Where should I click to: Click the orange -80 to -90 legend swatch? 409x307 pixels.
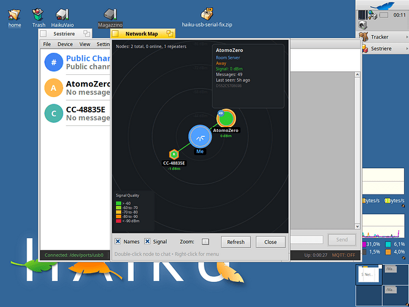pos(119,217)
